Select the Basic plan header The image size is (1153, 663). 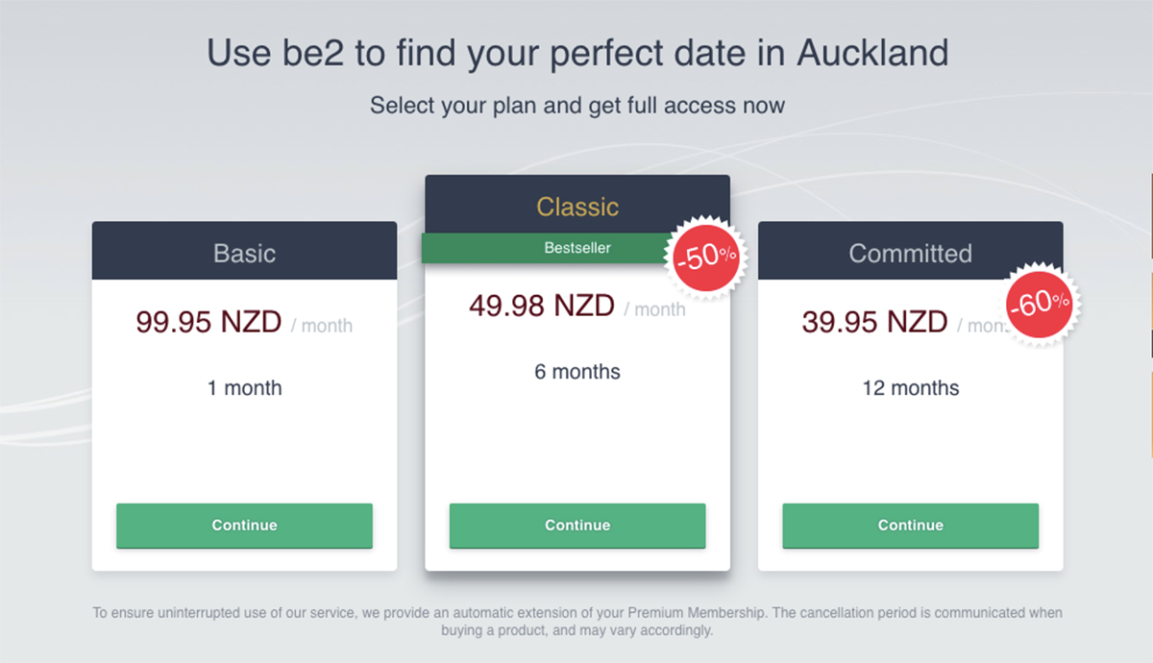(x=244, y=253)
